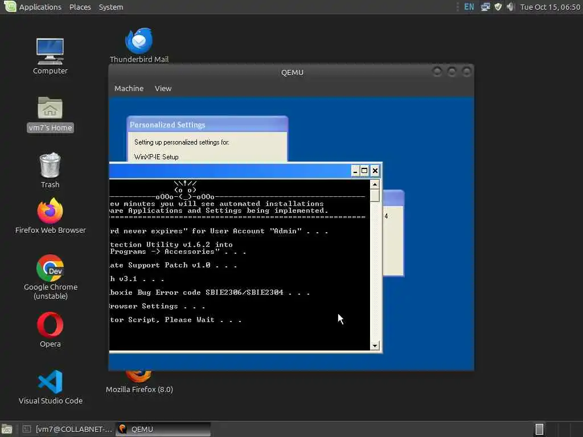
Task: Open the QEMU View menu
Action: [163, 88]
